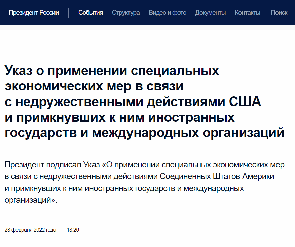Open the Документы menu item

[x=210, y=13]
